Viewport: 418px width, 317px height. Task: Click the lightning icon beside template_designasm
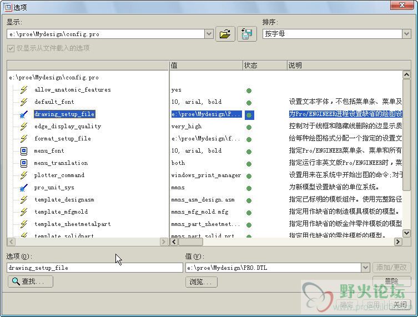coord(24,200)
